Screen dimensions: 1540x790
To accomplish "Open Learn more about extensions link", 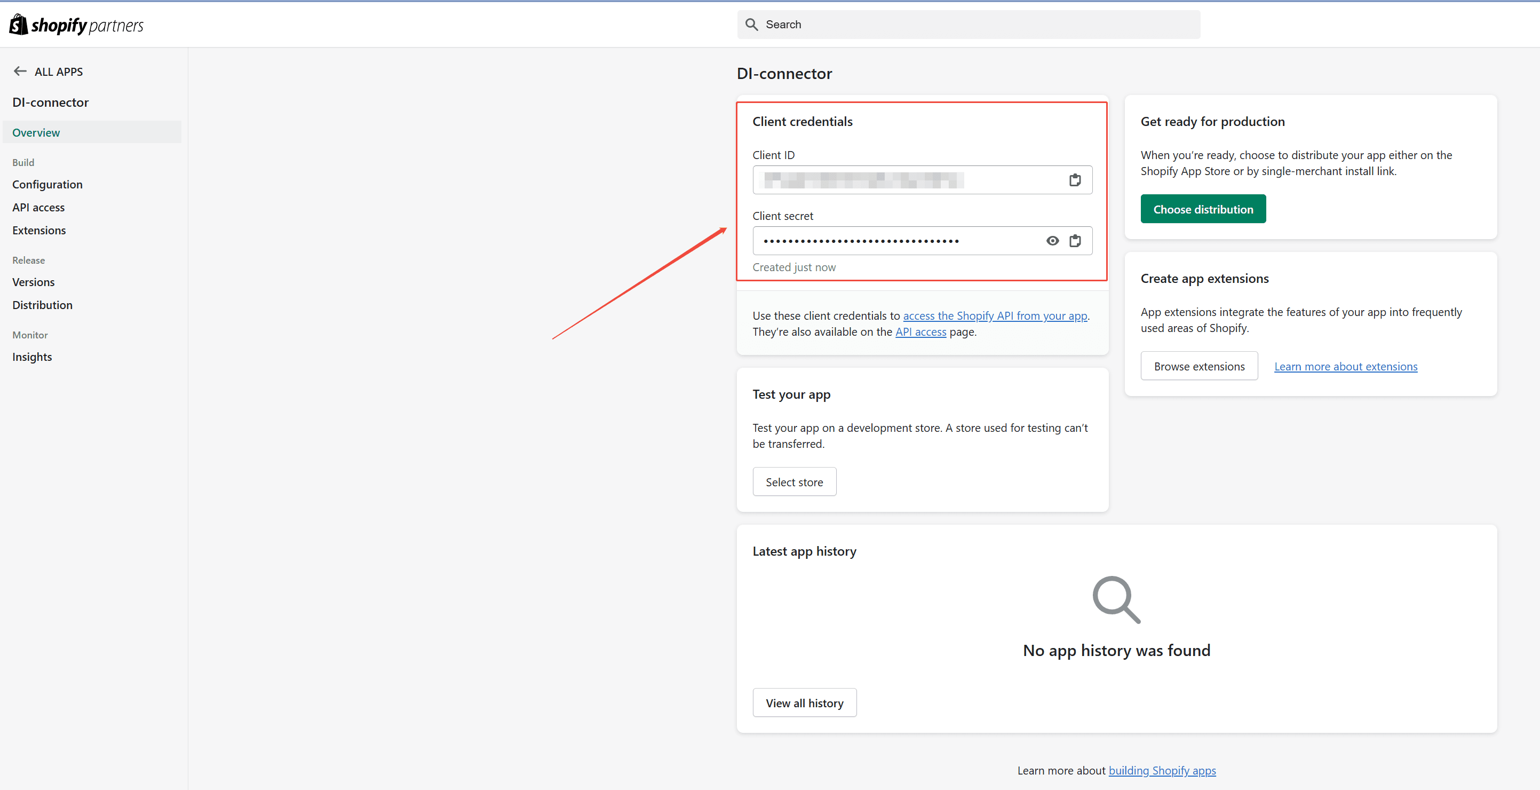I will tap(1346, 367).
